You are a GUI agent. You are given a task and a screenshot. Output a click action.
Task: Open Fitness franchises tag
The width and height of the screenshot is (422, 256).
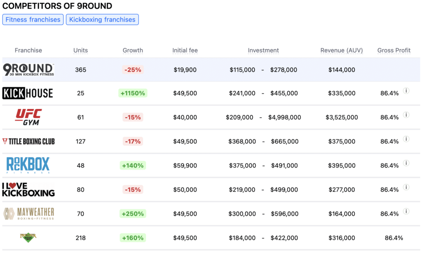(x=33, y=20)
